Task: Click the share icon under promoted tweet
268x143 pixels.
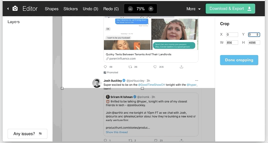Action: pos(181,67)
